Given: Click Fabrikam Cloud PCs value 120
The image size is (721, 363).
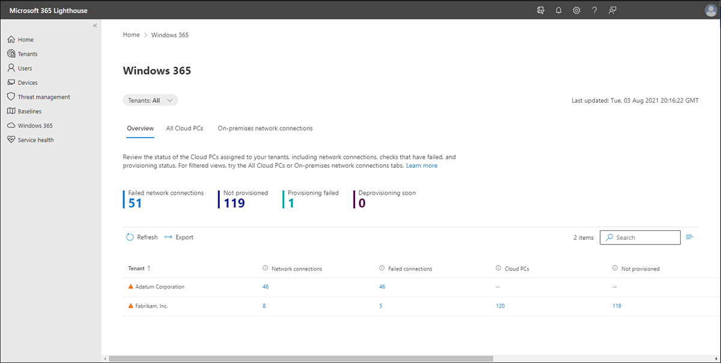Looking at the screenshot, I should tap(500, 306).
